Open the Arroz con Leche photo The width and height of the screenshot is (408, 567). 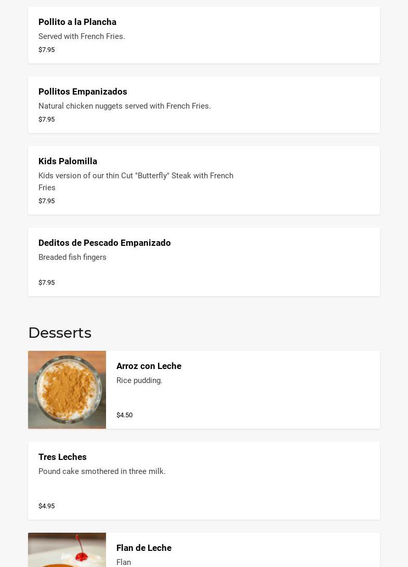point(67,390)
